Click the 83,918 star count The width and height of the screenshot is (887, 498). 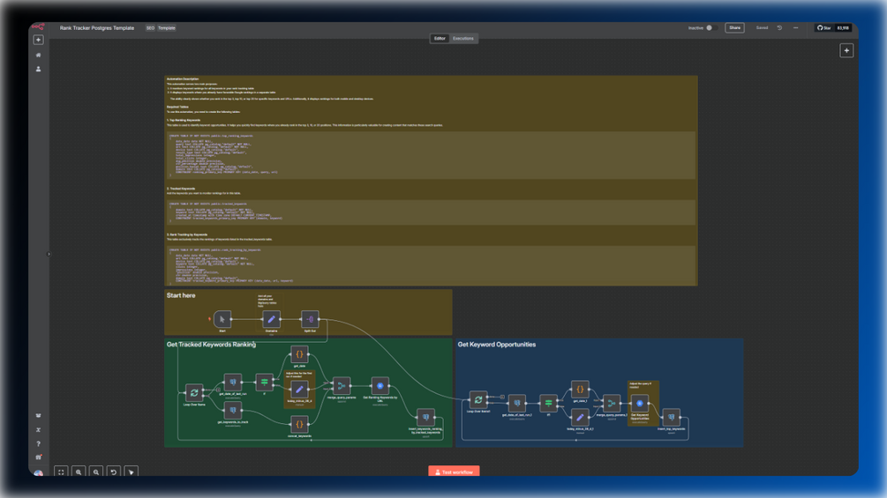point(843,27)
